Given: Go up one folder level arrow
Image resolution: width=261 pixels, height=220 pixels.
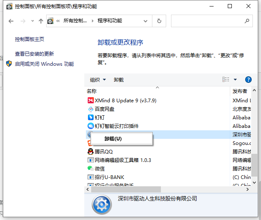Looking at the screenshot, I should point(41,21).
